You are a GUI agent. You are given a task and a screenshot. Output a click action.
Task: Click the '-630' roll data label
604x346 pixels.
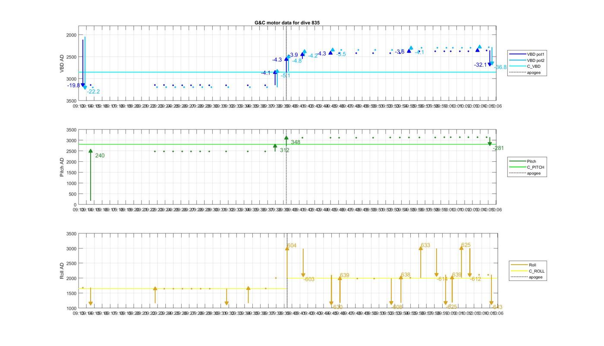pyautogui.click(x=337, y=307)
